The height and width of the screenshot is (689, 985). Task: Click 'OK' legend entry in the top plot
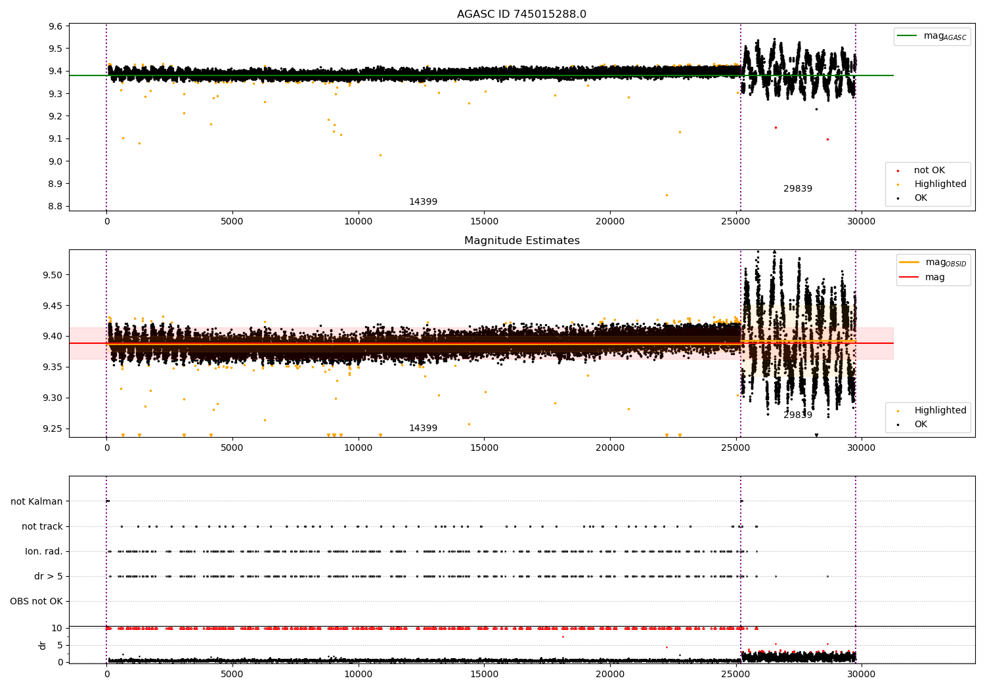click(x=921, y=198)
